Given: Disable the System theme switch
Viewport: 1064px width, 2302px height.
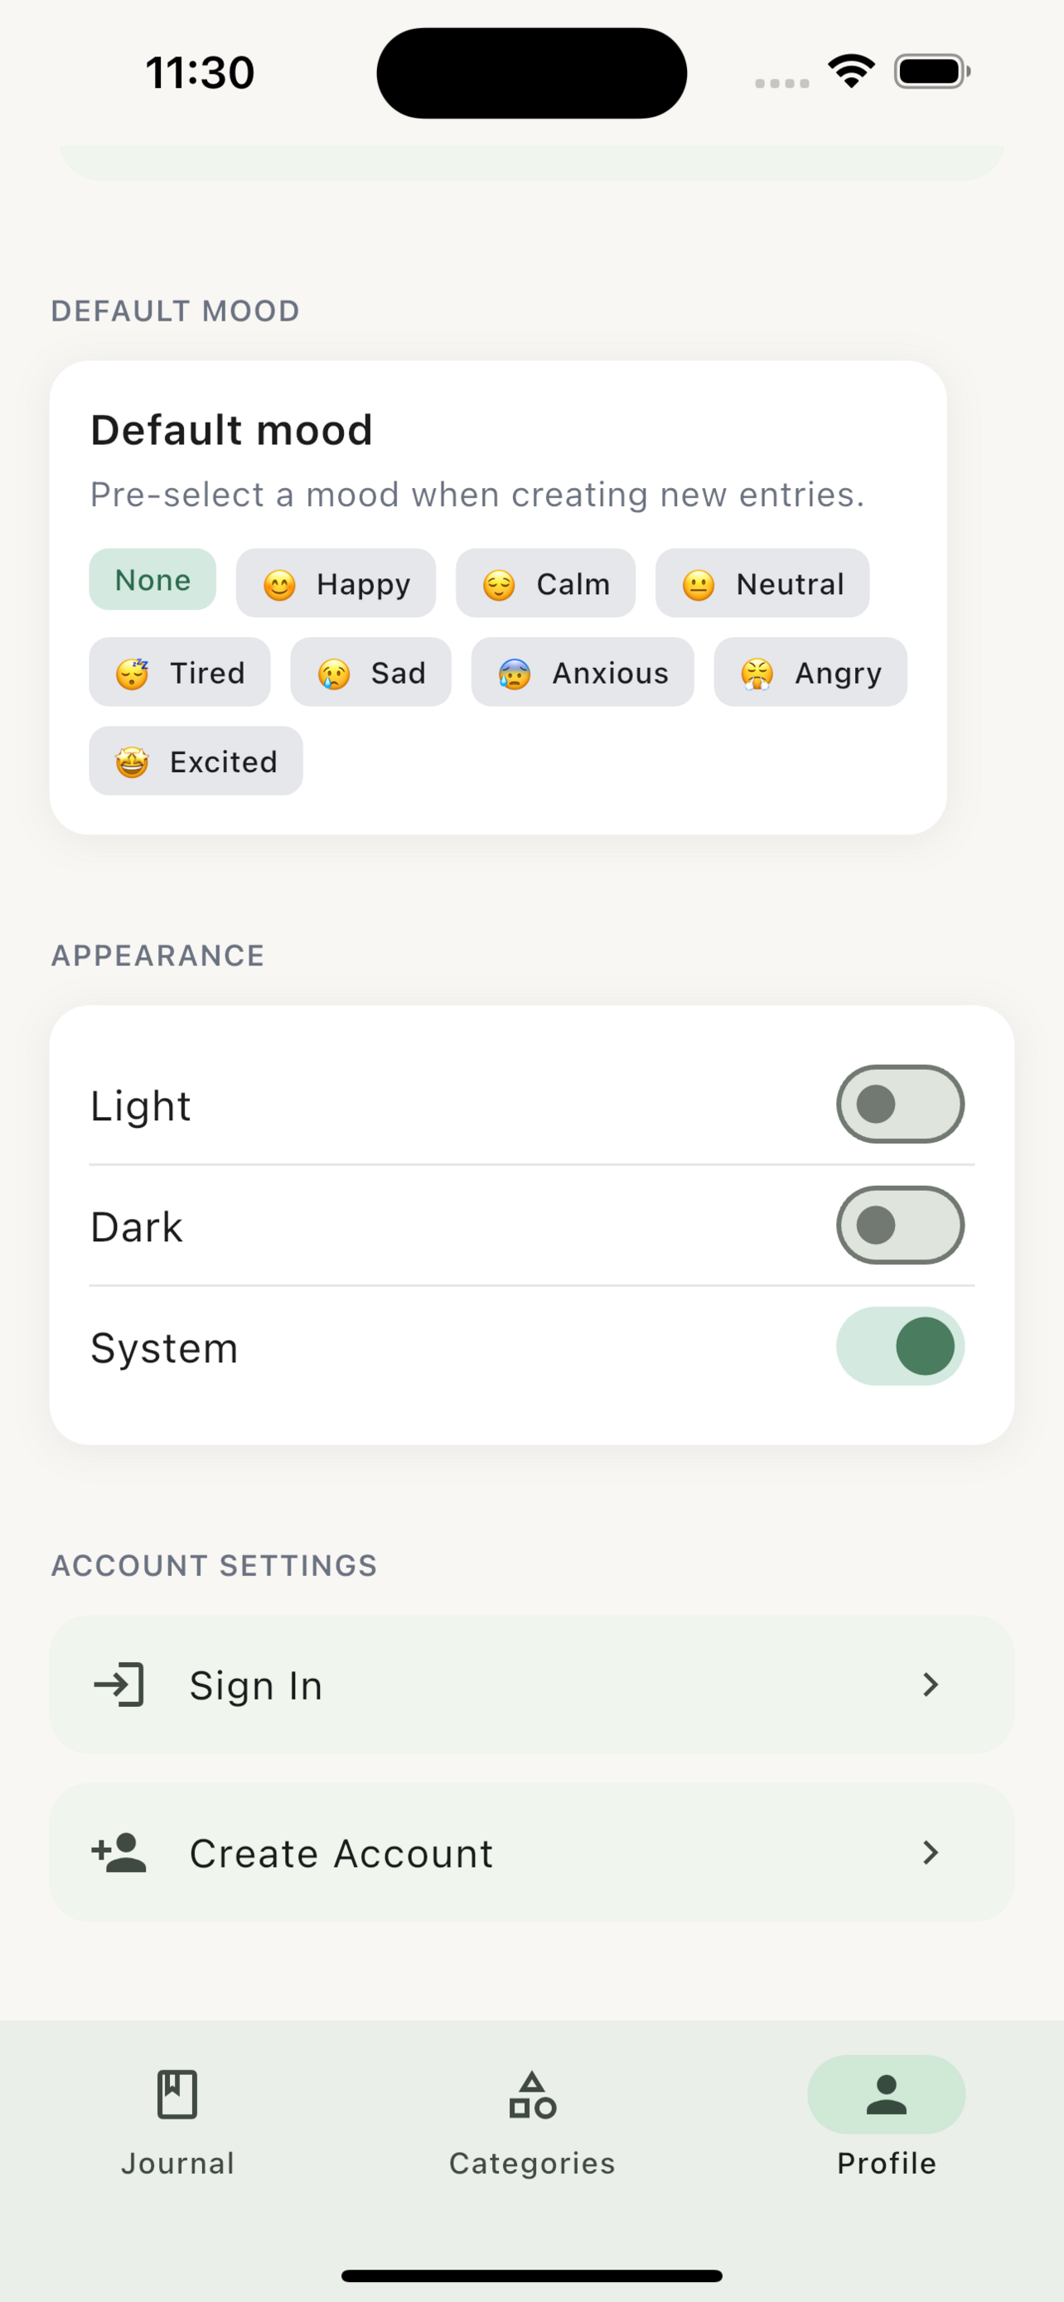Looking at the screenshot, I should 900,1346.
